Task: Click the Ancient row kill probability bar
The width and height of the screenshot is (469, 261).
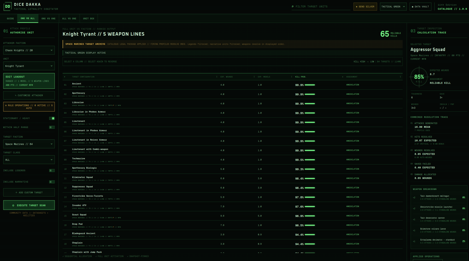Action: 310,85
